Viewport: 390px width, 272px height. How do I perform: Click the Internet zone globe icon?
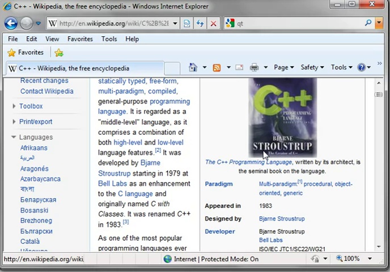[x=168, y=259]
